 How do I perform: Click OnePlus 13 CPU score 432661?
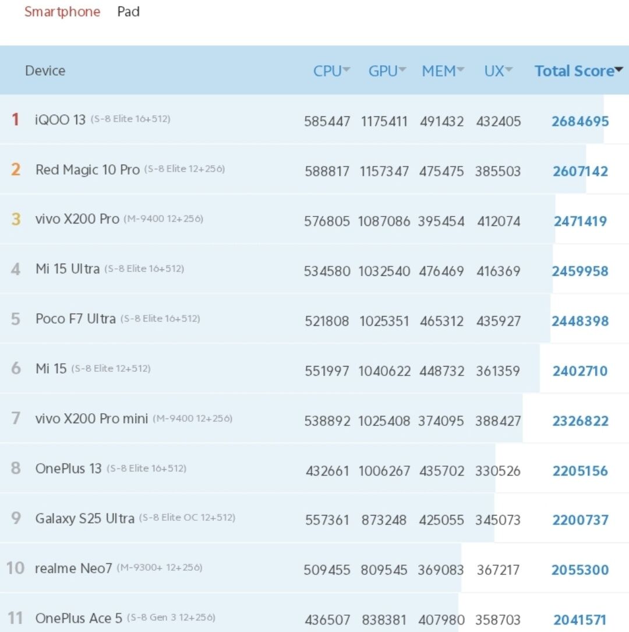pos(327,471)
